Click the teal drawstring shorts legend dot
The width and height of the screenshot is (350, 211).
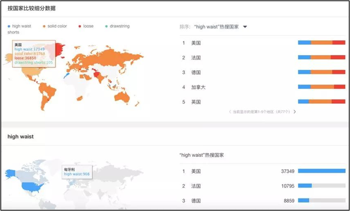pyautogui.click(x=106, y=26)
